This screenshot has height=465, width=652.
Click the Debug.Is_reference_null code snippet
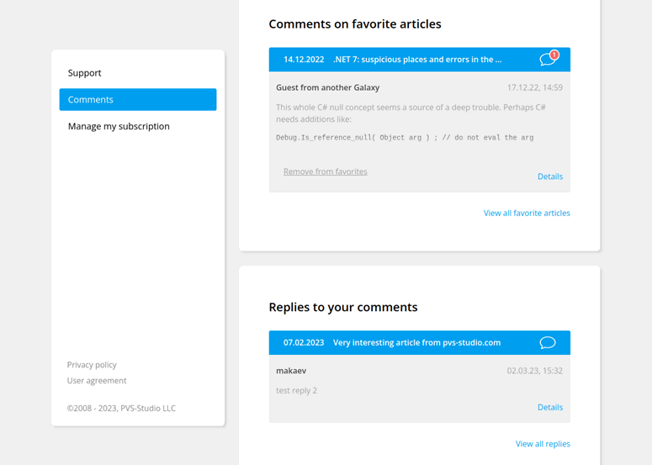405,137
